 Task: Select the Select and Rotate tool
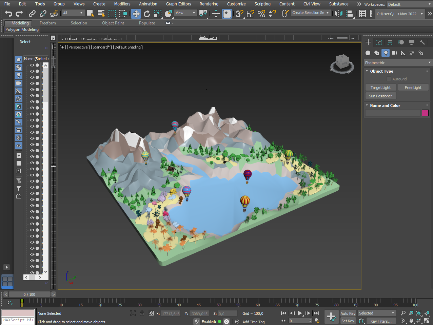[147, 14]
